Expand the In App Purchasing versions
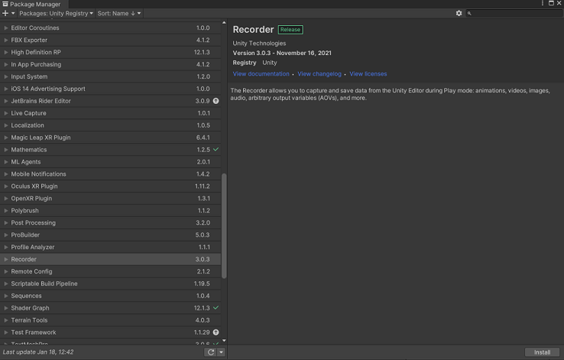Image resolution: width=564 pixels, height=360 pixels. point(6,64)
